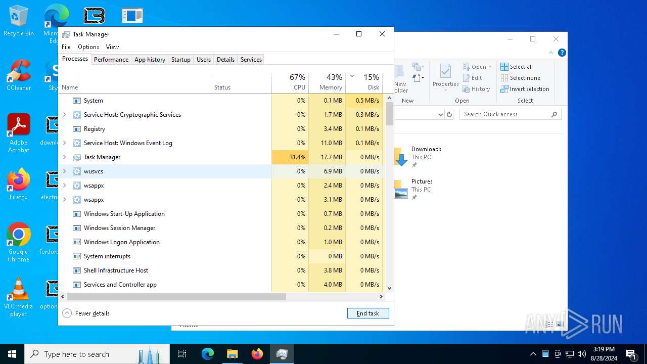
Task: Sort processes by CPU column header
Action: coord(290,83)
